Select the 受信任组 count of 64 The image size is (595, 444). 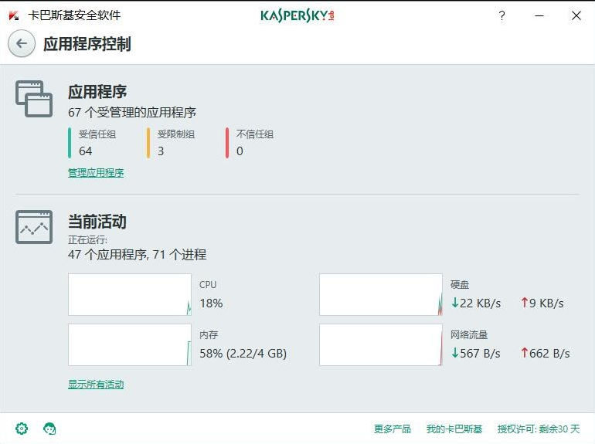coord(86,151)
